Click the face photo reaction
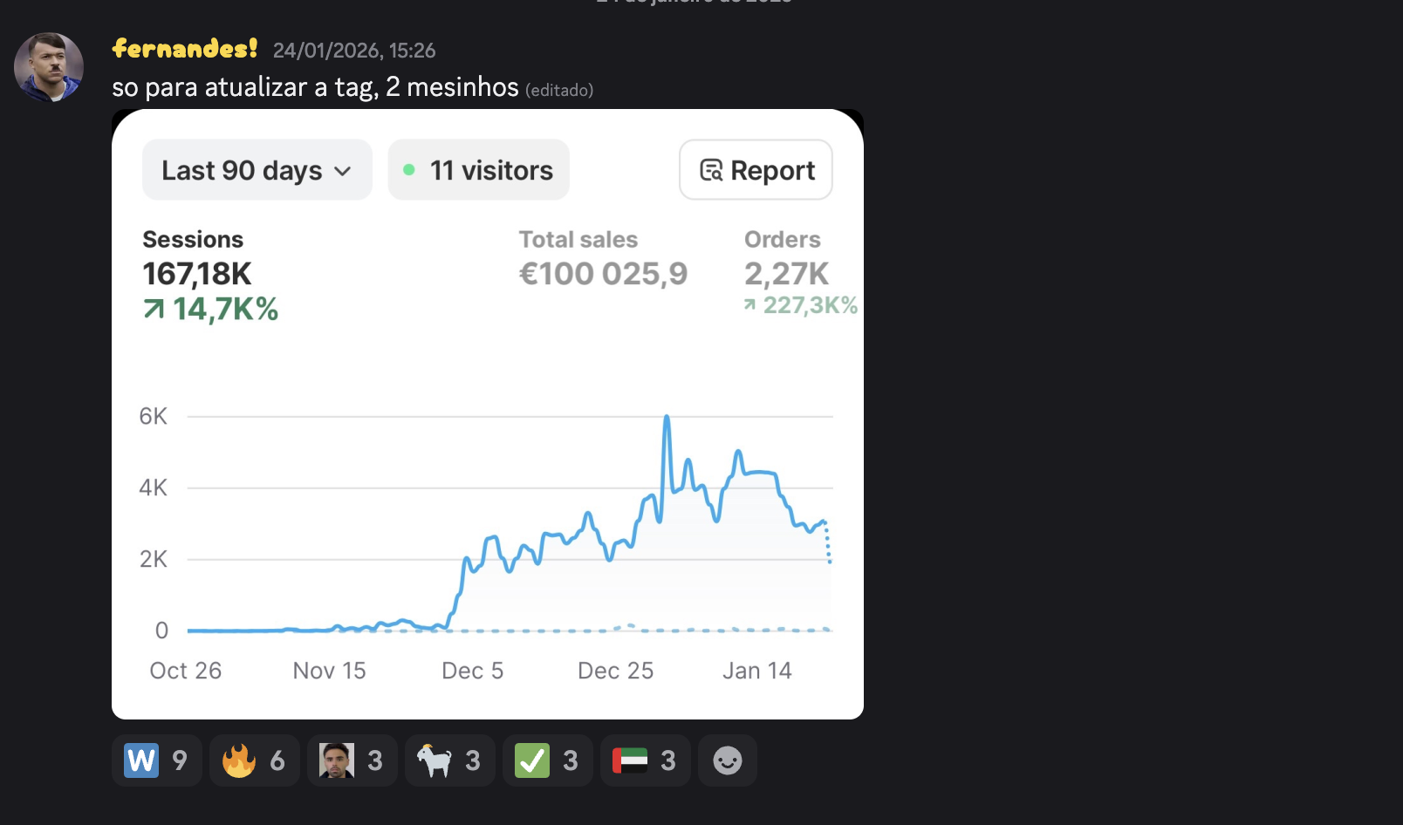 coord(352,760)
